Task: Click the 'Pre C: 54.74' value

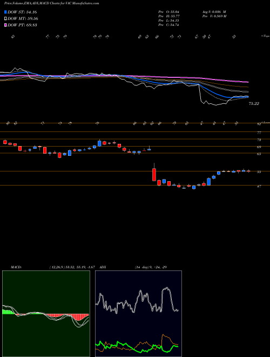Action: (168, 25)
